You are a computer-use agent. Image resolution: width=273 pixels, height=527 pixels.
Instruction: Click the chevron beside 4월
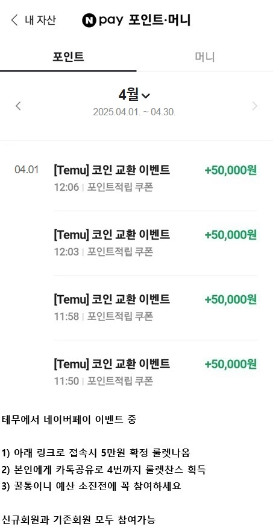click(x=146, y=96)
